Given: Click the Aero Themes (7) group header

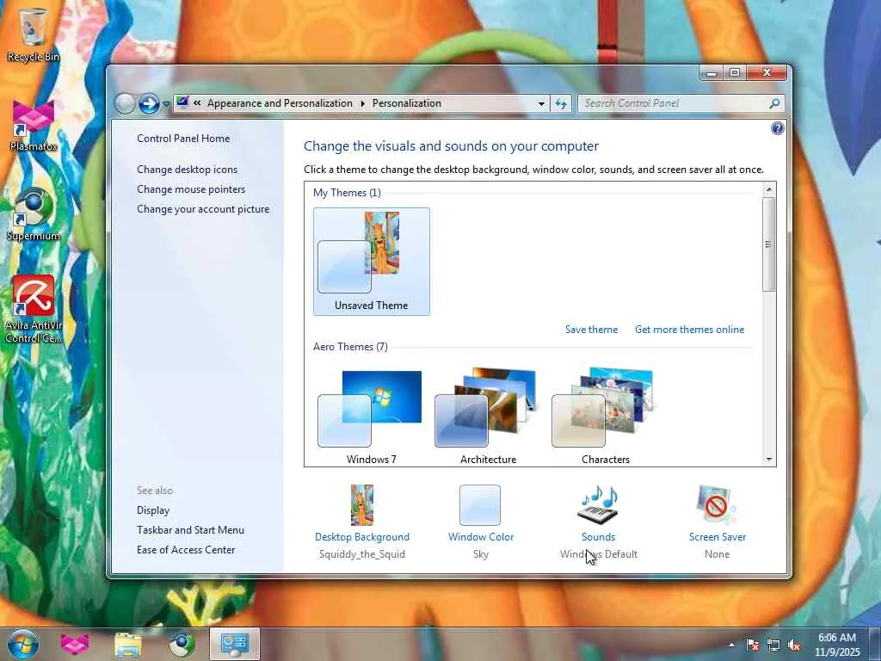Looking at the screenshot, I should pos(350,347).
